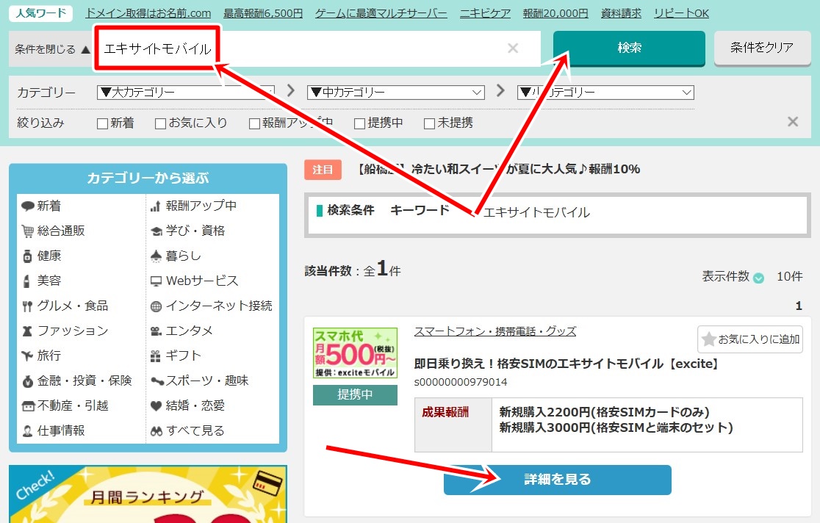Select 仕事情報 category icon
This screenshot has width=820, height=523.
tap(53, 431)
